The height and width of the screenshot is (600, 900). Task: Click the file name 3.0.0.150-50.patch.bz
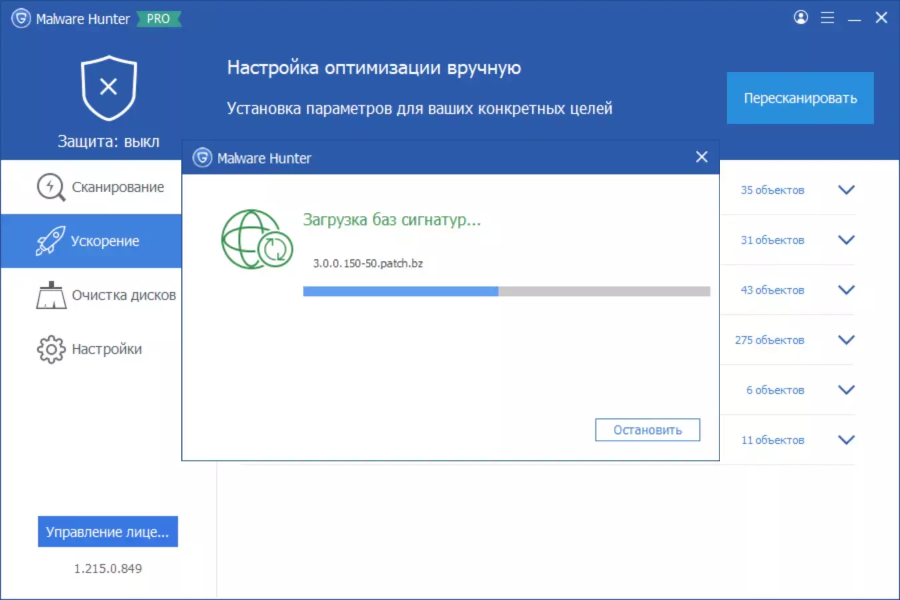click(x=368, y=263)
